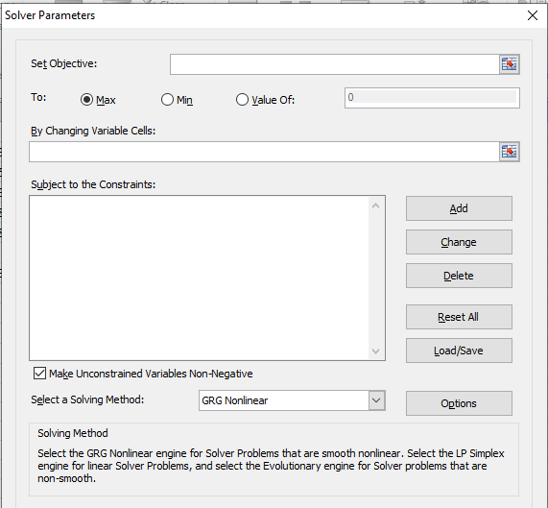The height and width of the screenshot is (508, 548).
Task: Select the Min radio button
Action: tap(167, 100)
